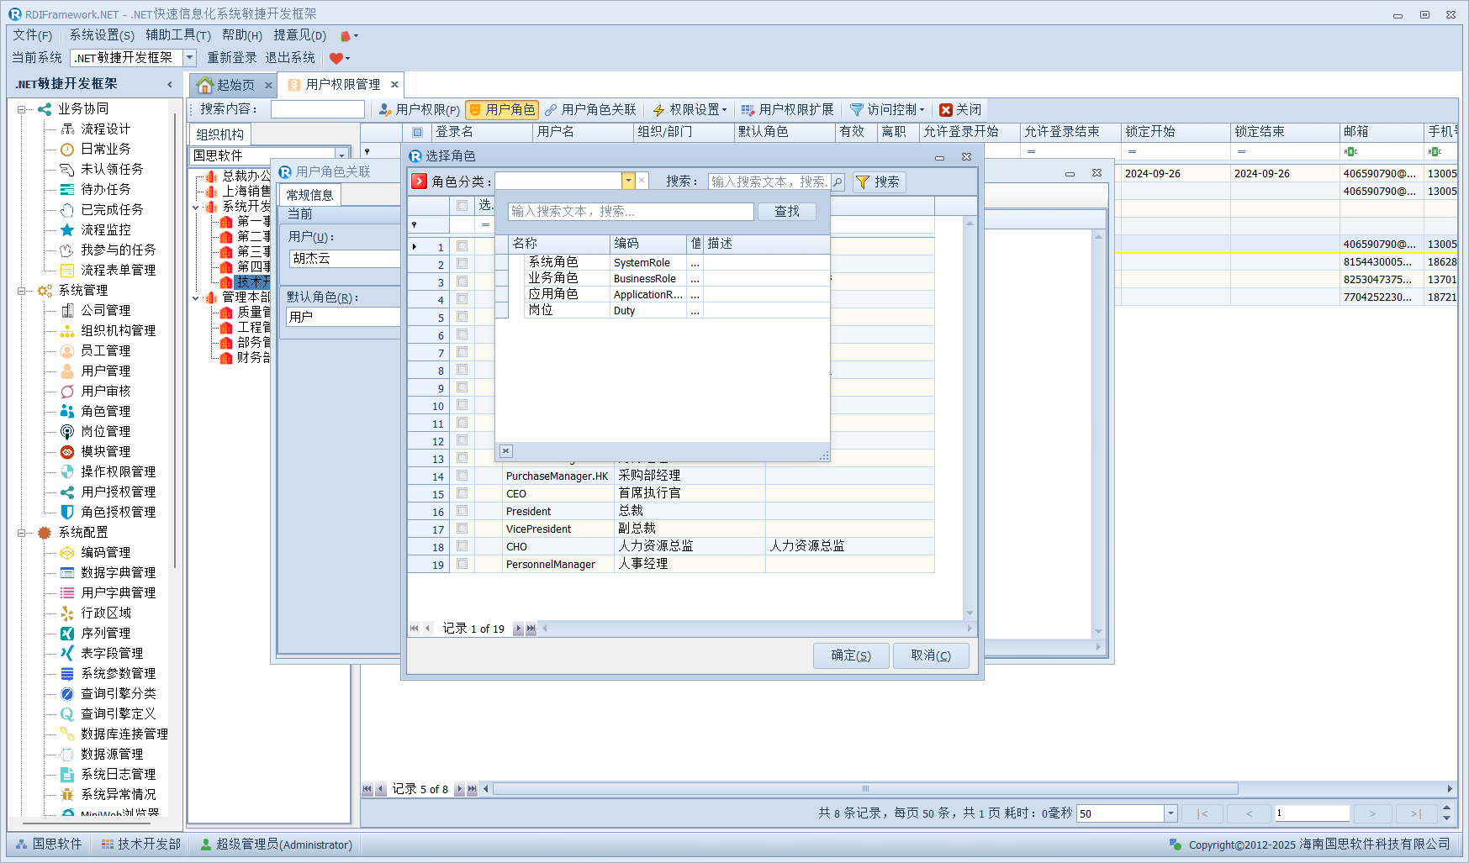Open the 系统设置(S) menu
This screenshot has width=1469, height=863.
[102, 35]
